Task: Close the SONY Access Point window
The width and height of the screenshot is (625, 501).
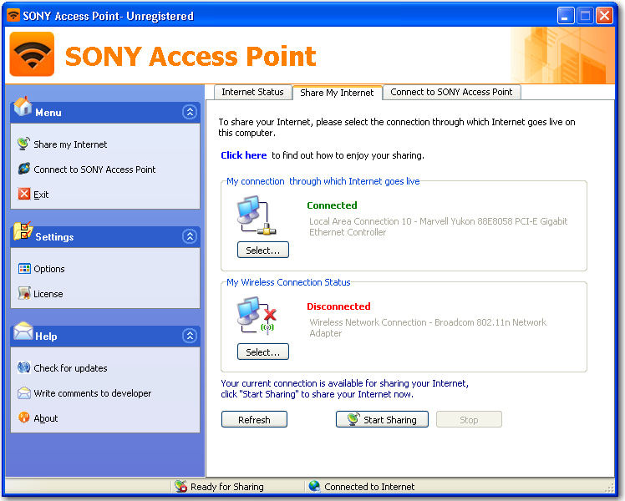Action: pos(604,16)
